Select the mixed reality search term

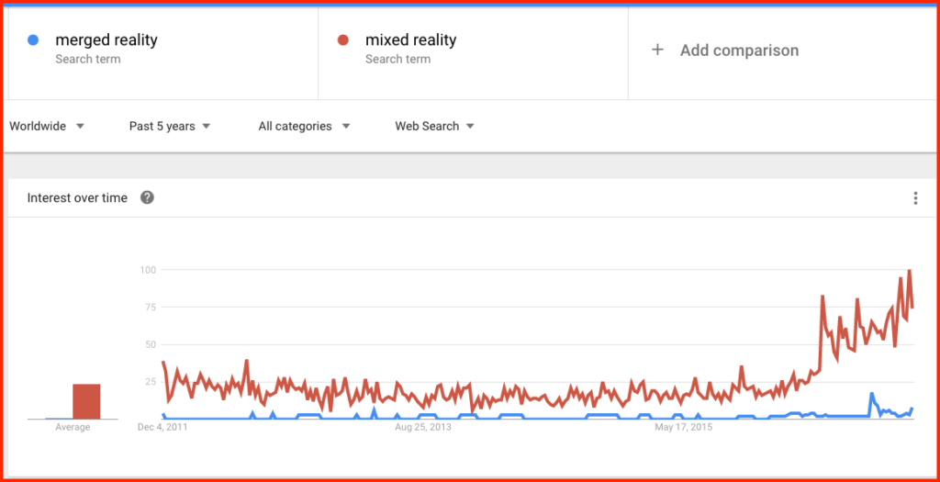[x=410, y=40]
